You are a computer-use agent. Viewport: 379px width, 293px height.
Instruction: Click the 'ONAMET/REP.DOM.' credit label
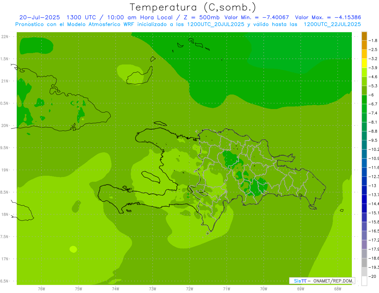[333, 281]
